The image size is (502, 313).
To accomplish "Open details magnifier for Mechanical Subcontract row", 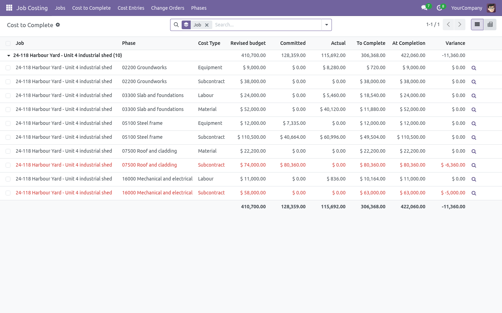I will (x=474, y=193).
